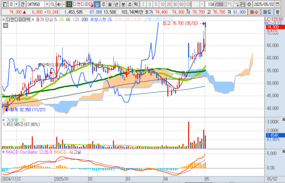This screenshot has width=285, height=183.
Task: Select the 120 interval button
Action: pyautogui.click(x=188, y=4)
